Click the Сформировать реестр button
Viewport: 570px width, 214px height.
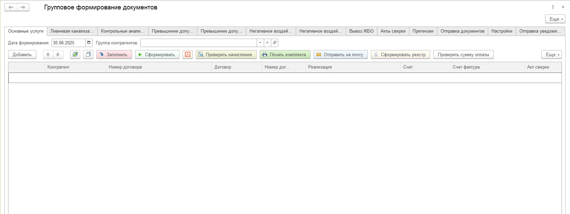pyautogui.click(x=401, y=54)
